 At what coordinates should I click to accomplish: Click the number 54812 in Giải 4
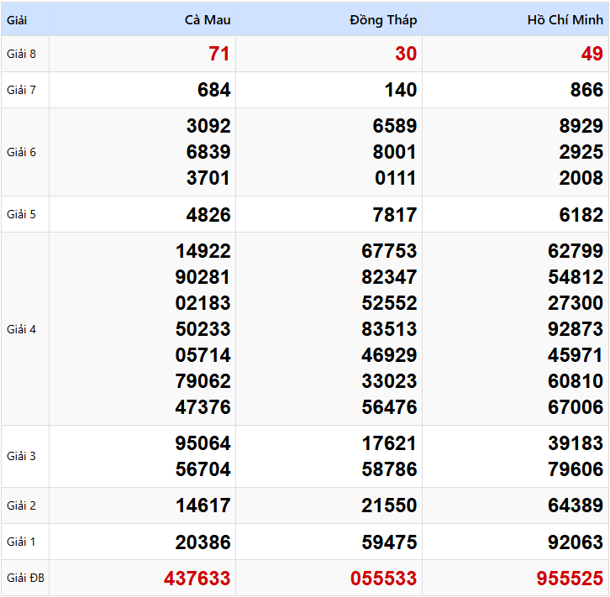tap(576, 277)
